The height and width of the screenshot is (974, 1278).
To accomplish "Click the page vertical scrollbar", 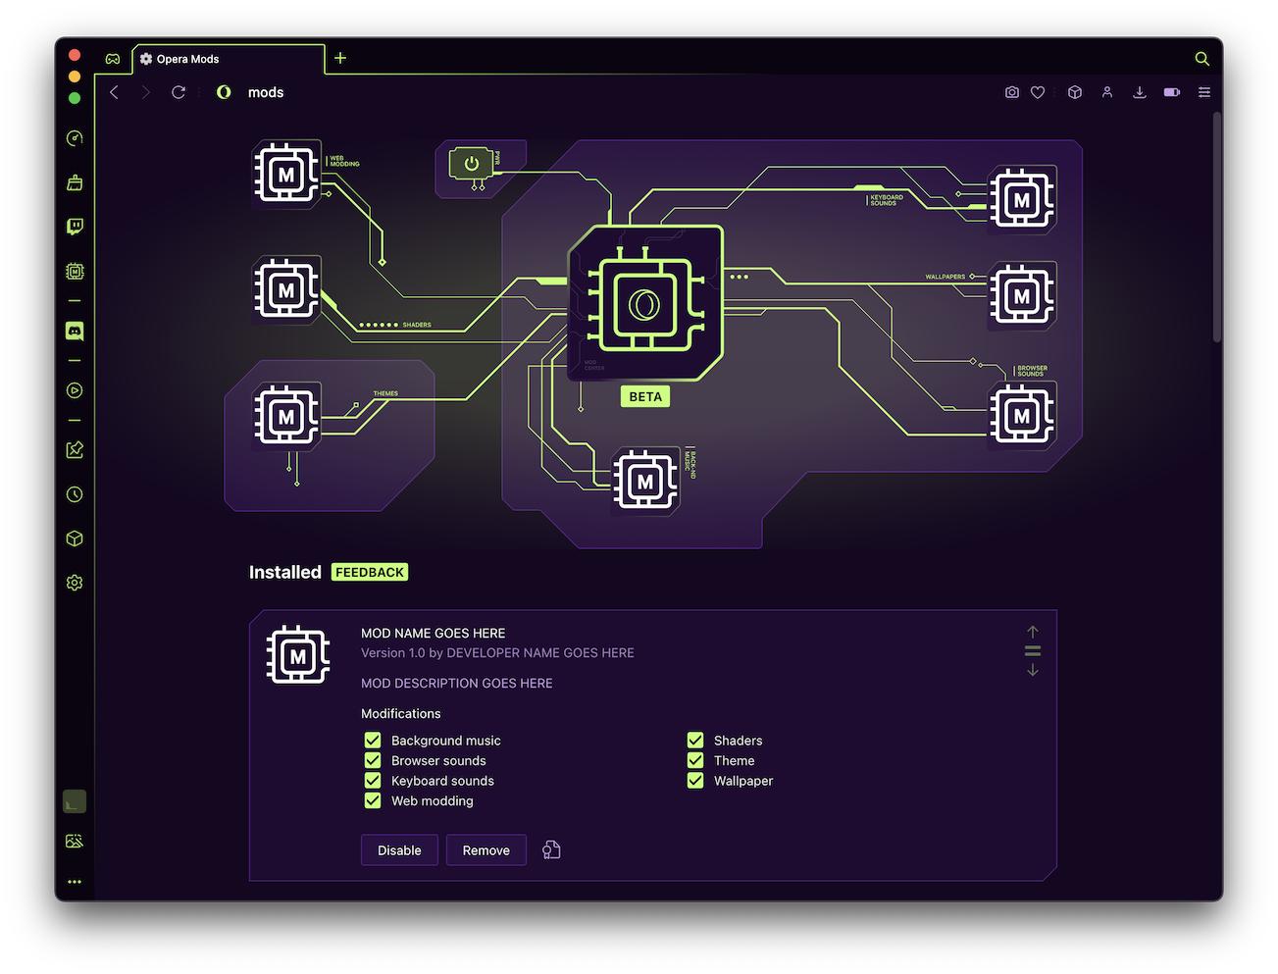I will coord(1217,228).
